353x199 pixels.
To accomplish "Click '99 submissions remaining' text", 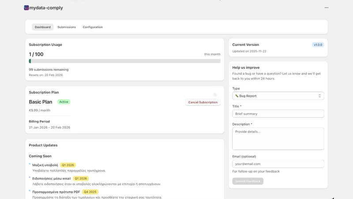I will (49, 69).
